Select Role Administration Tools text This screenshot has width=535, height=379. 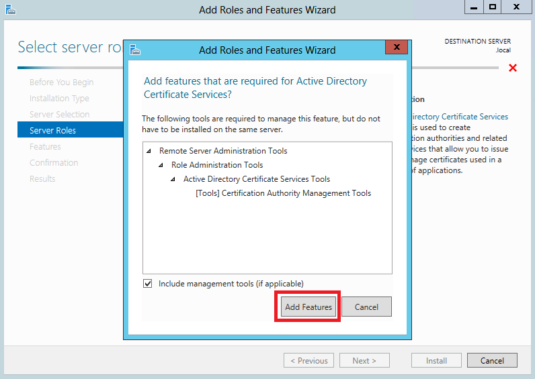tap(217, 165)
